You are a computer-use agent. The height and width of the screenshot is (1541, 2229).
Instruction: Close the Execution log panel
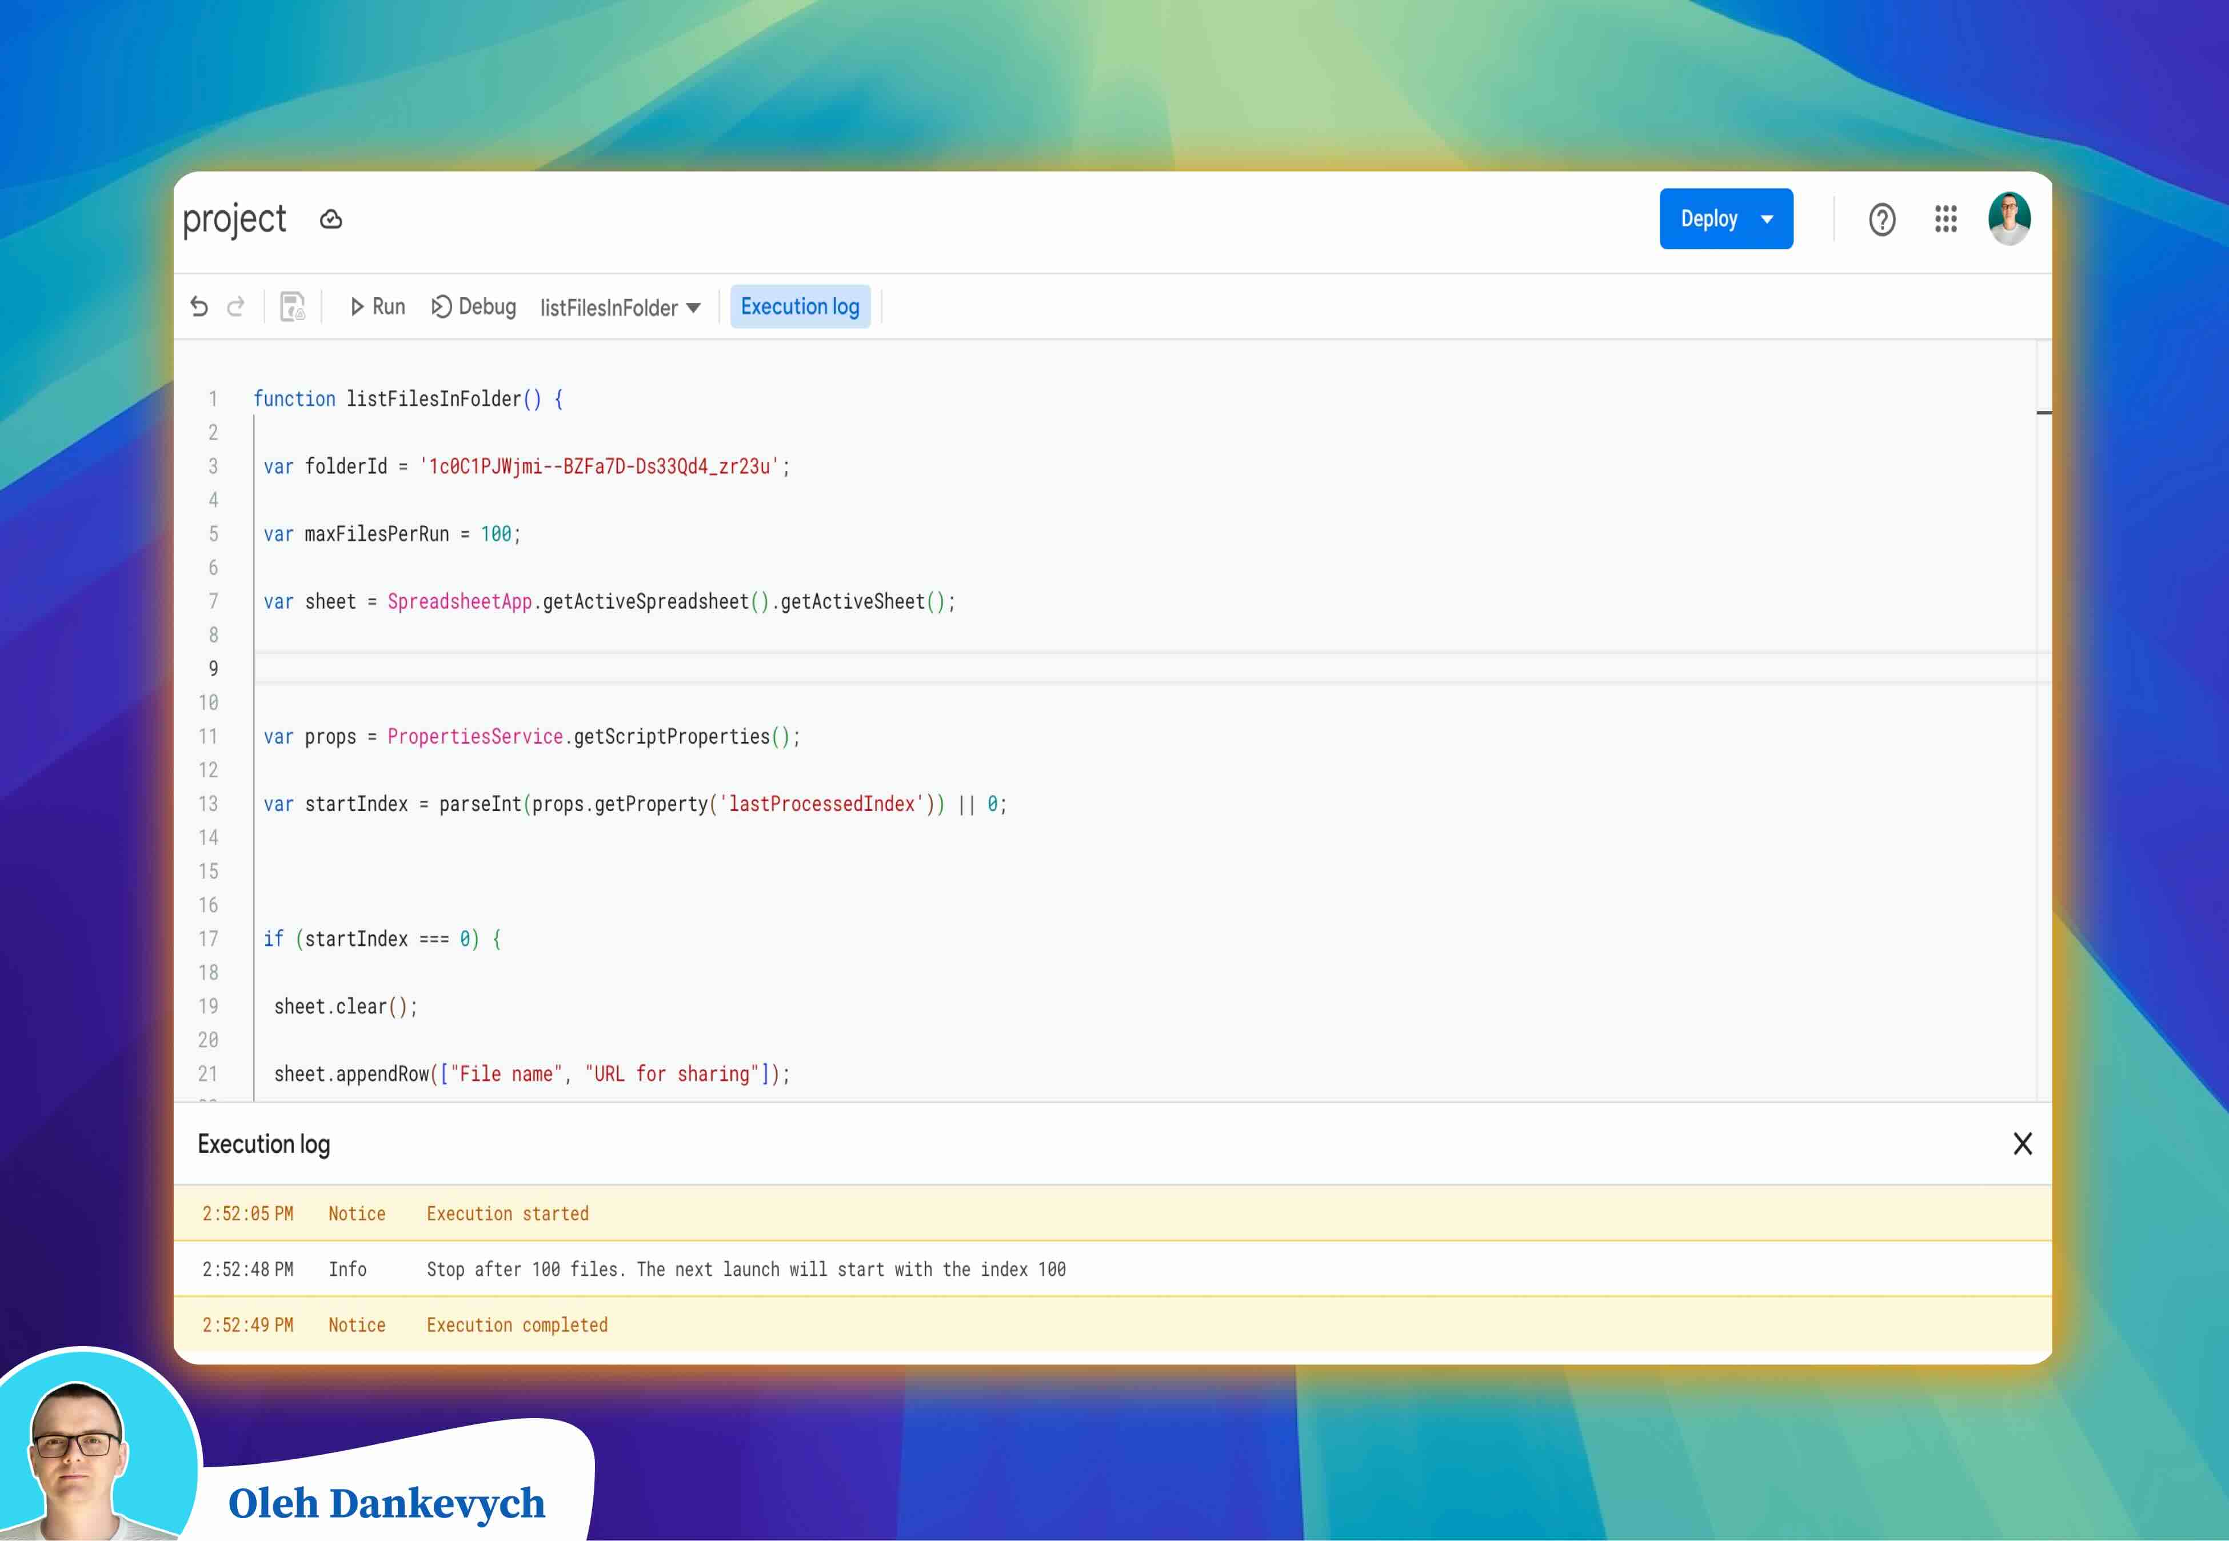(2023, 1144)
